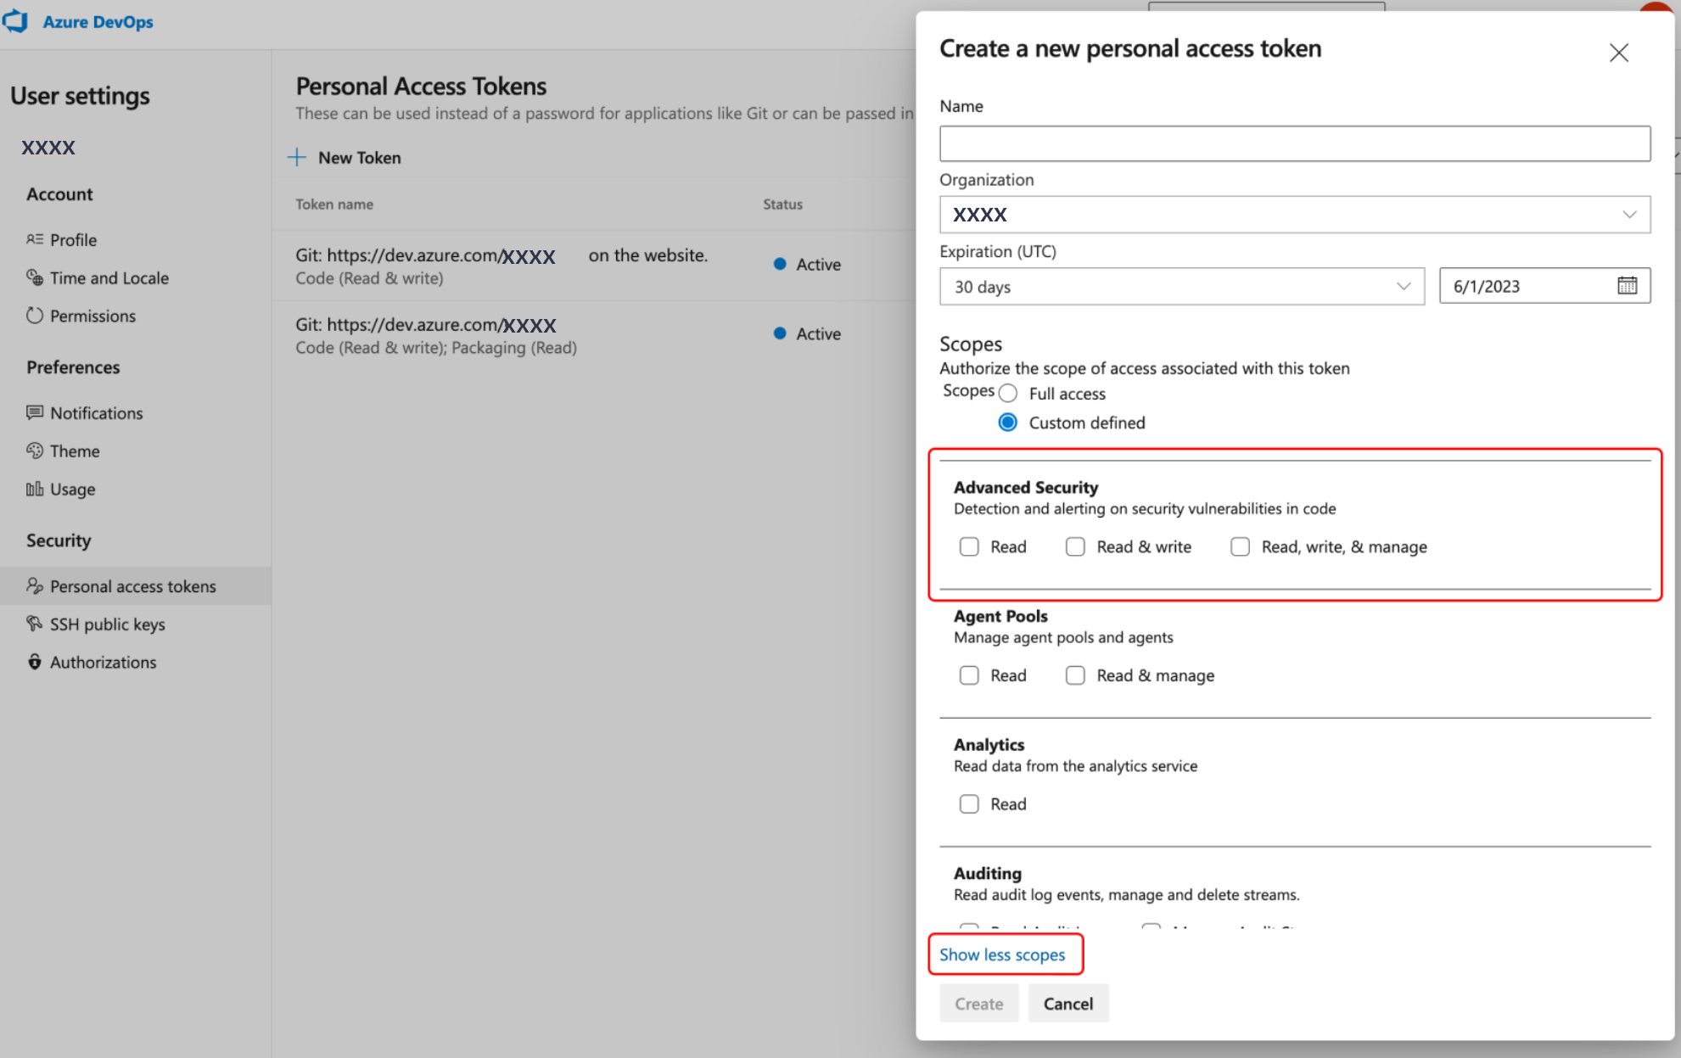Open the Authorizations settings page

click(103, 661)
